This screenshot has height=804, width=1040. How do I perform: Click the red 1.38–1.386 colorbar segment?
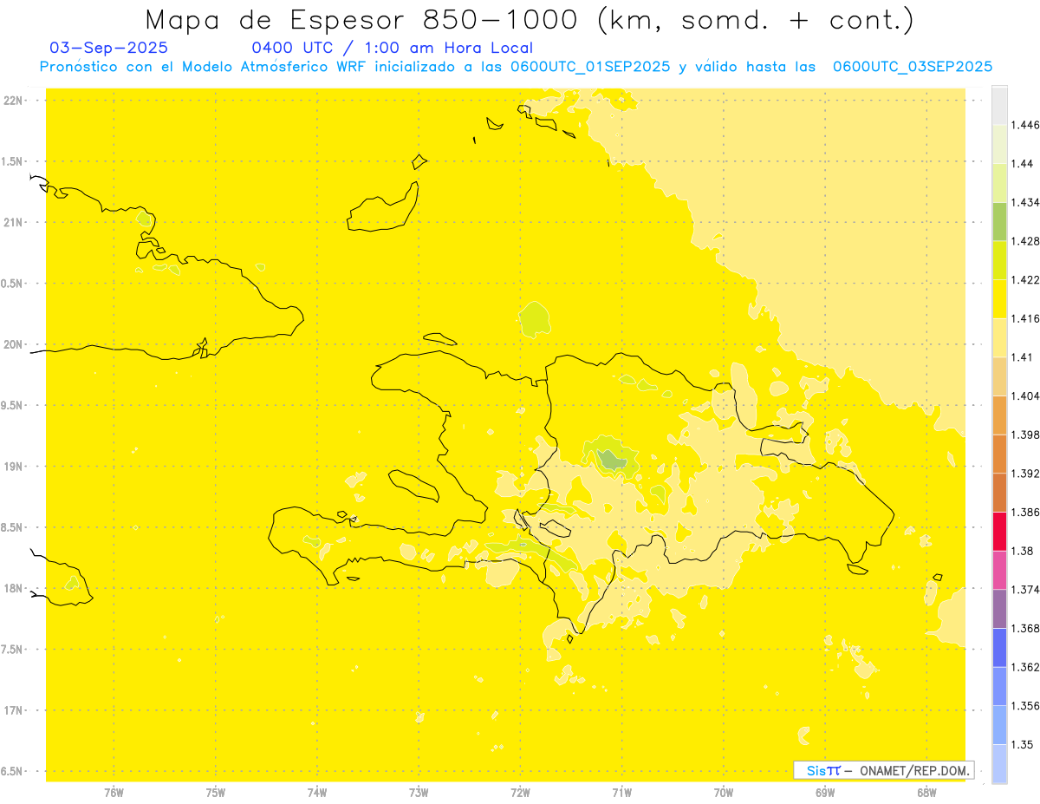pos(999,531)
